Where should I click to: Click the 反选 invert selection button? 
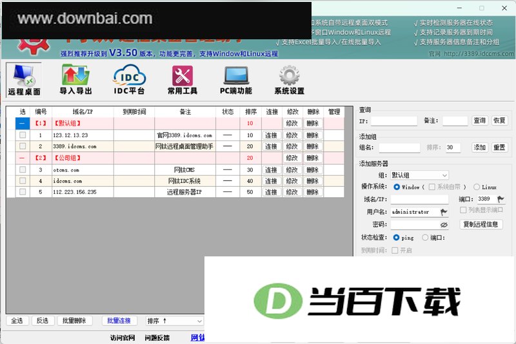(43, 321)
